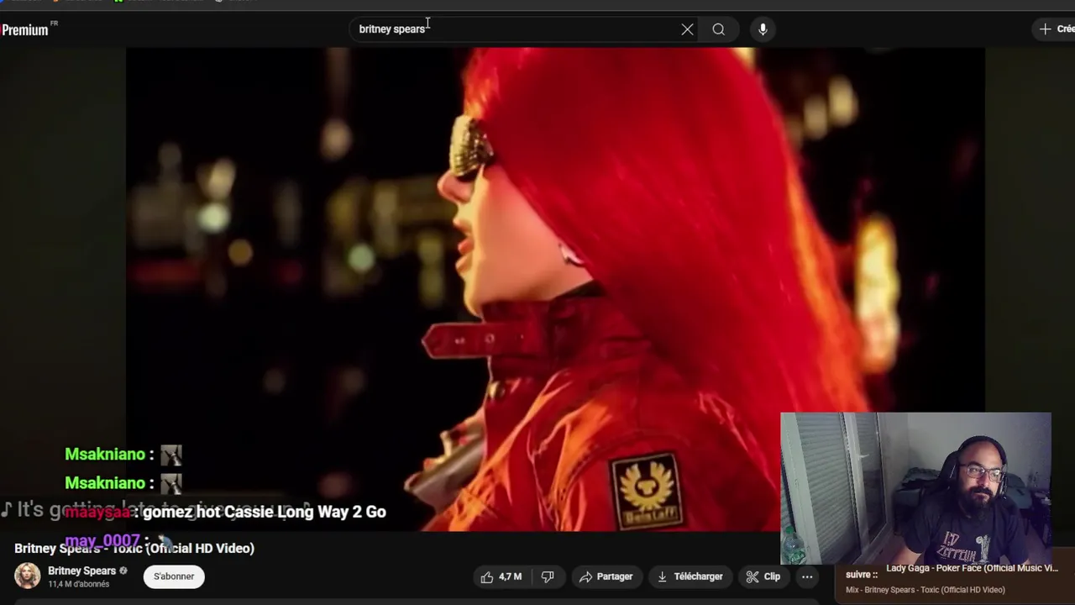
Task: Download the video with Télécharger
Action: point(690,576)
